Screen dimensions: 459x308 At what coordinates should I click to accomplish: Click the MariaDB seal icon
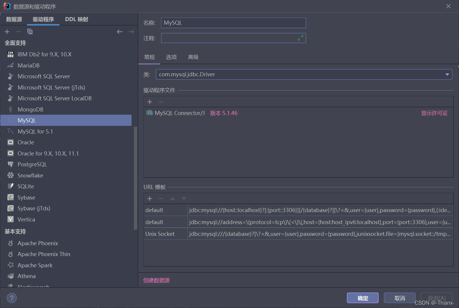11,65
